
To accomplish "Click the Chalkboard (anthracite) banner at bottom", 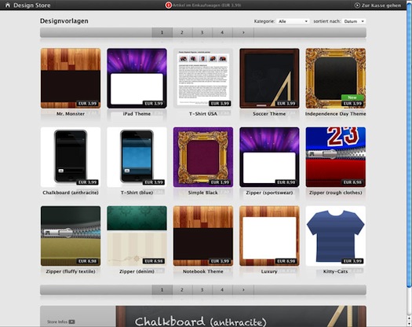I will [241, 316].
